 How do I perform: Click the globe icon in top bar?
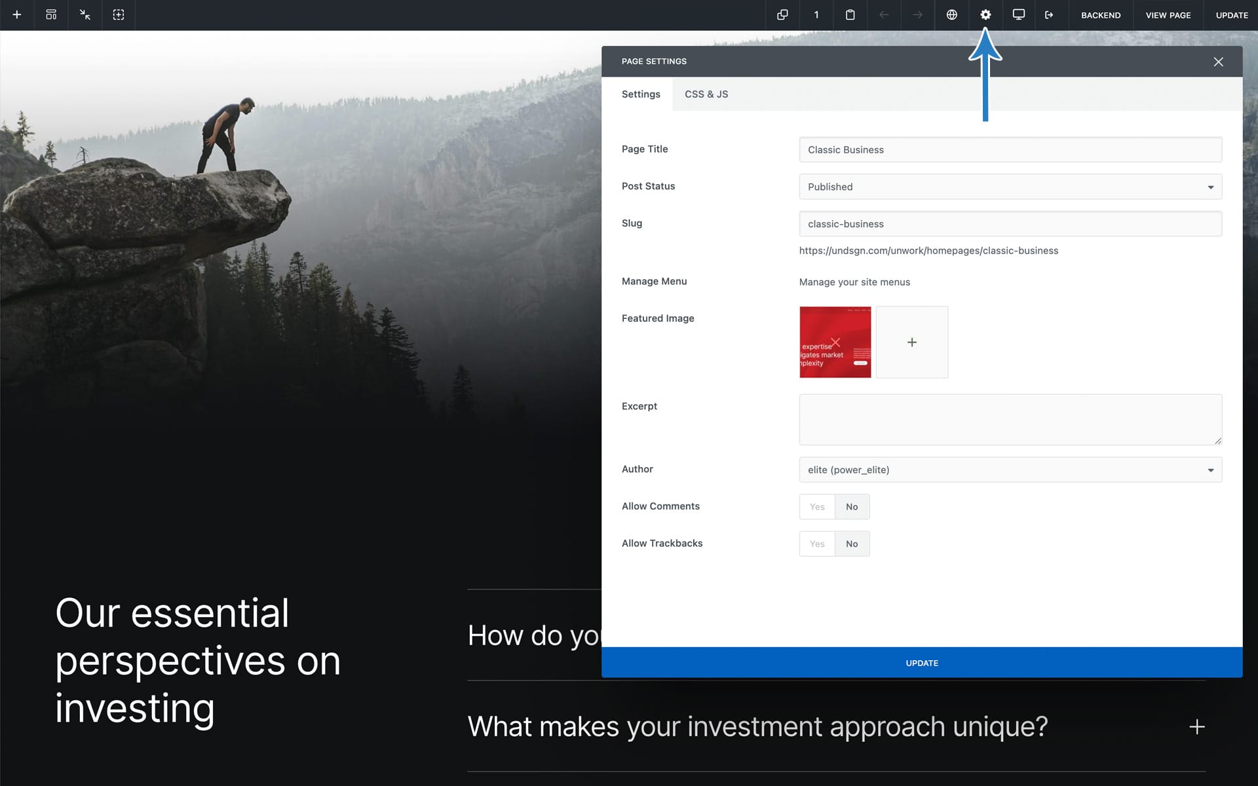pyautogui.click(x=951, y=14)
